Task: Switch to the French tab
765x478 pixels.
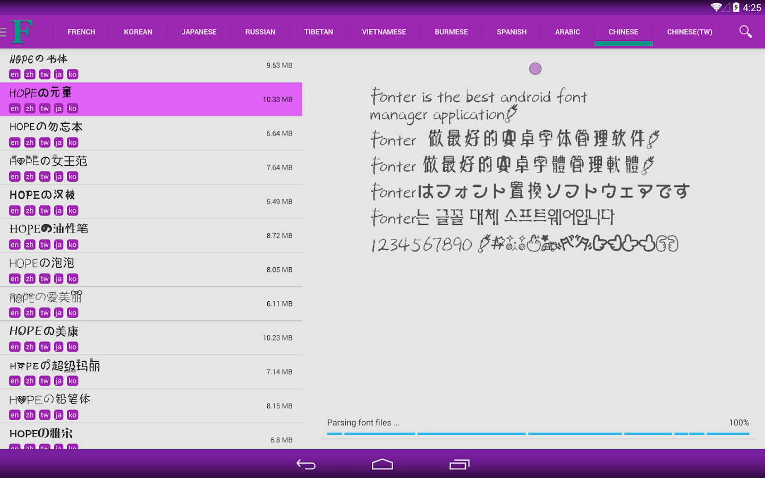Action: point(81,32)
